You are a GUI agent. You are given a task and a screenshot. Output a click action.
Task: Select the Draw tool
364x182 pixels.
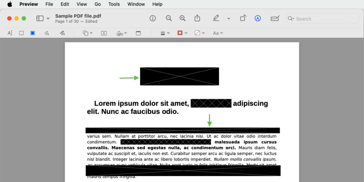tap(63, 33)
